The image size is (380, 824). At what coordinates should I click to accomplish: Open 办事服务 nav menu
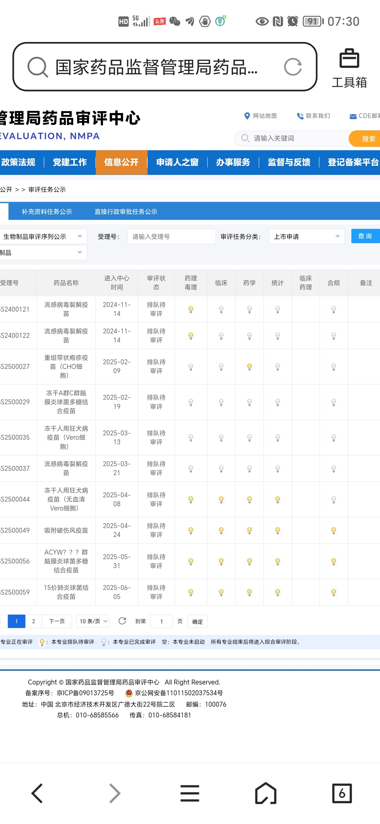pos(233,162)
